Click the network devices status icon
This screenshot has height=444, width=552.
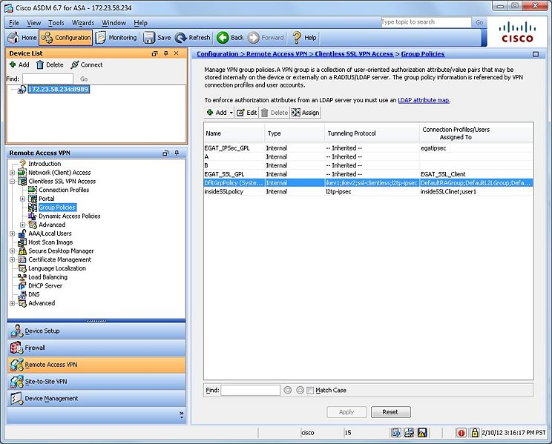tap(409, 433)
